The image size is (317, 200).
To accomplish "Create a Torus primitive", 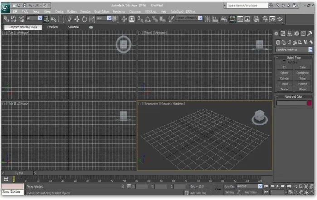I will pos(284,84).
